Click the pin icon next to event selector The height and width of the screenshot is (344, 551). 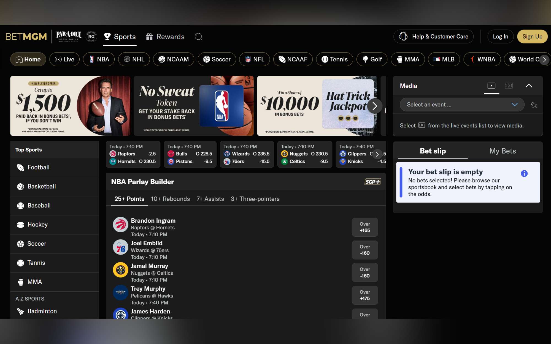pos(534,105)
